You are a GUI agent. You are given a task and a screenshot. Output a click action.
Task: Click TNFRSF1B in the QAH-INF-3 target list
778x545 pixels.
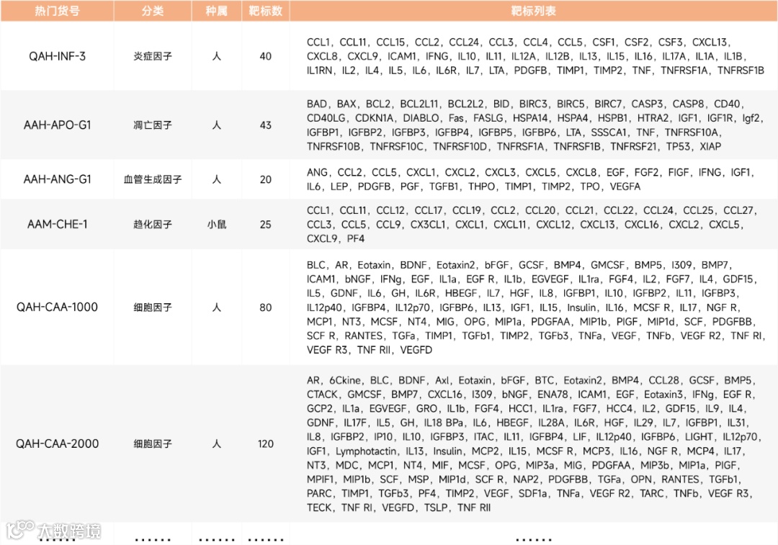[x=741, y=71]
